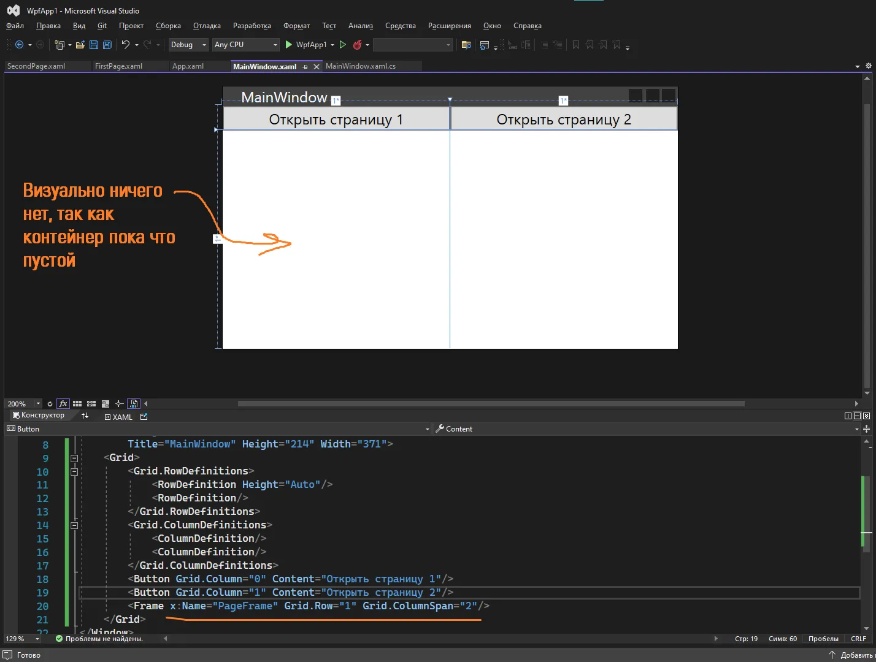Close the MainWindow.xaml tab
The width and height of the screenshot is (876, 662).
317,67
